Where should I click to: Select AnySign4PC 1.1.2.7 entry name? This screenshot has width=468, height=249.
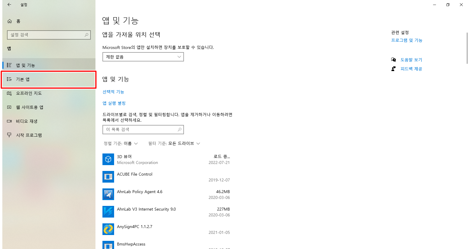[x=134, y=227]
